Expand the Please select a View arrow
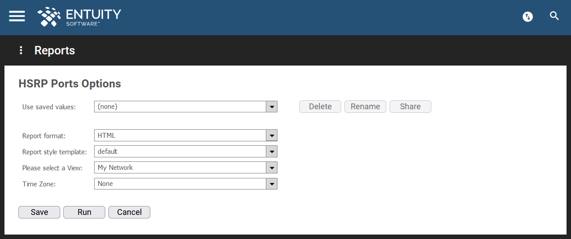The image size is (571, 239). (x=272, y=168)
